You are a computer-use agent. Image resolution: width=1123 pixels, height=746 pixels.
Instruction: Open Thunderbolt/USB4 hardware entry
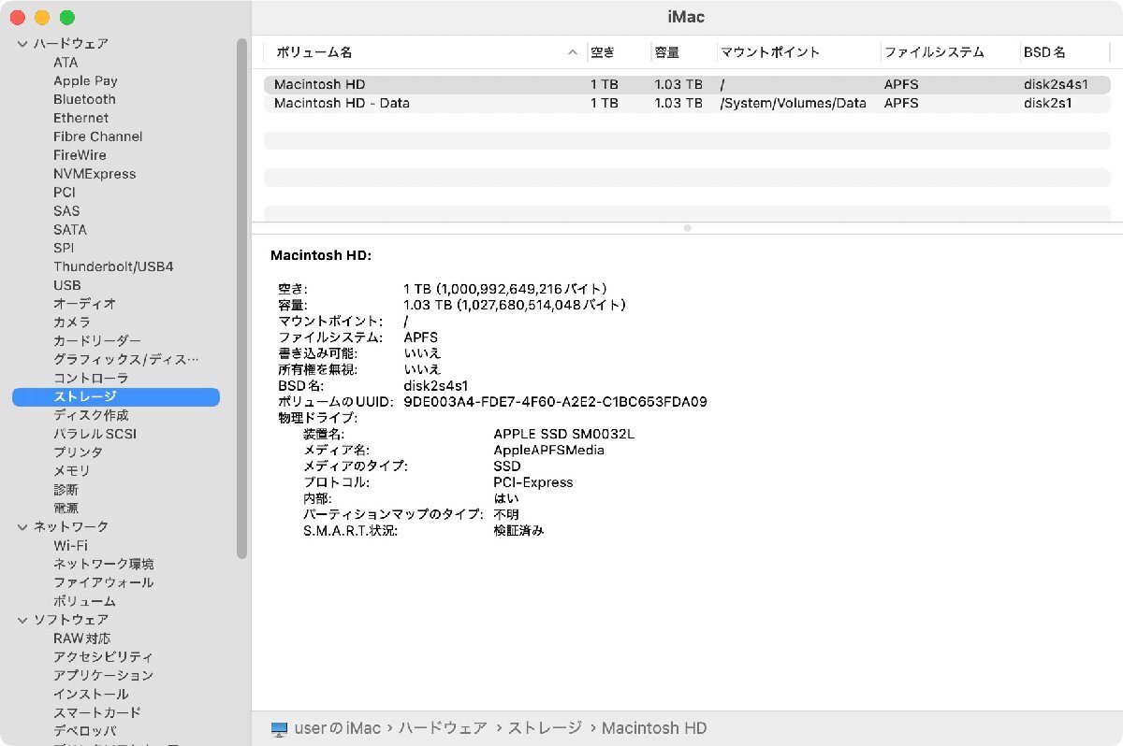pos(112,266)
